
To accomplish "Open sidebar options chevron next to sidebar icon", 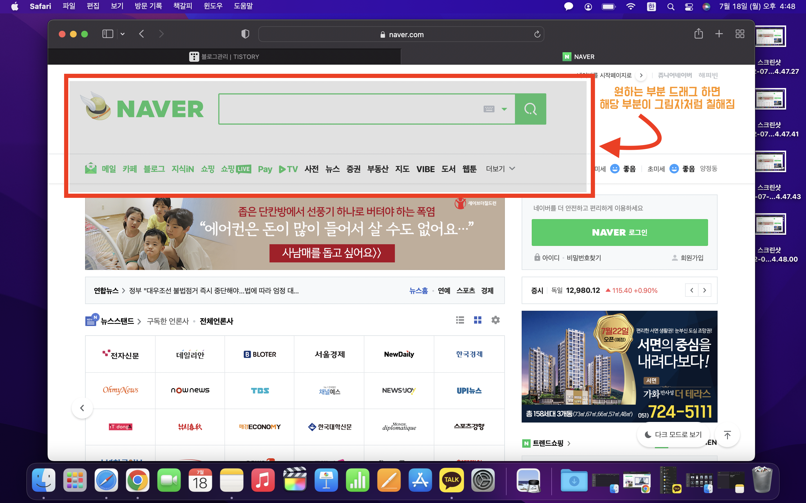I will point(123,34).
